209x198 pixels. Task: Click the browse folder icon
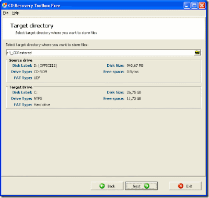[x=198, y=52]
